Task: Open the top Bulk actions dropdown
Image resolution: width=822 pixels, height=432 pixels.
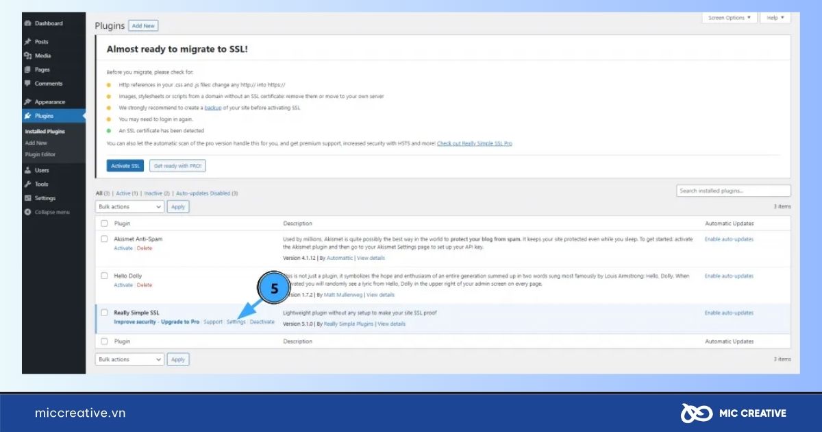Action: 129,206
